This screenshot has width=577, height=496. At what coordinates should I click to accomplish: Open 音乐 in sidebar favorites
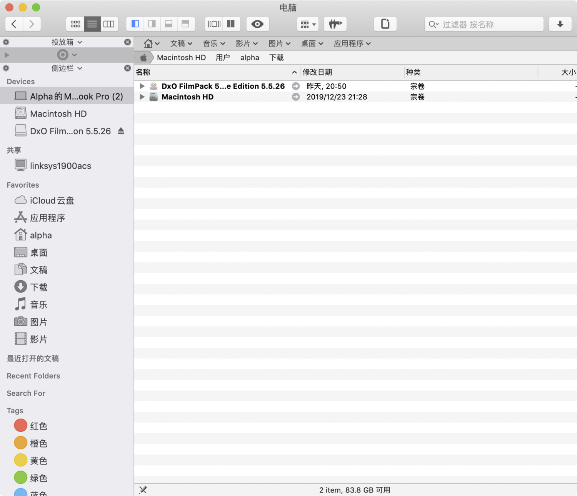[x=67, y=305]
